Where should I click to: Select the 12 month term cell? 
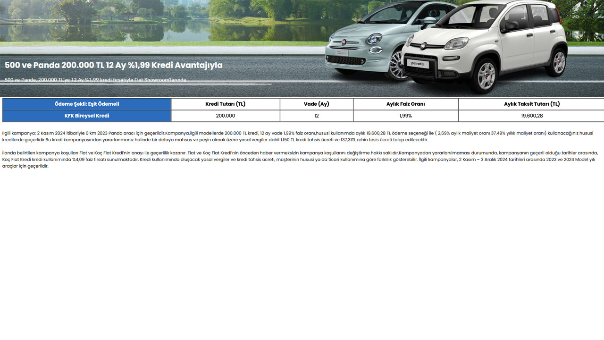coord(316,116)
